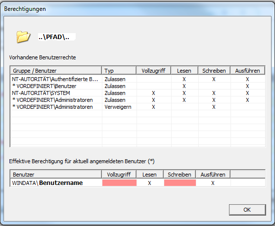The image size is (275, 226).
Task: Click Schreiben X in the Authentifizierte B... row
Action: [x=214, y=79]
